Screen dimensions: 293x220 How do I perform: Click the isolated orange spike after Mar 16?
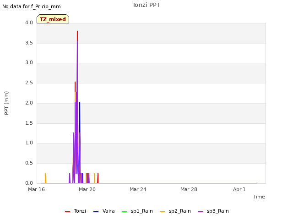45,178
